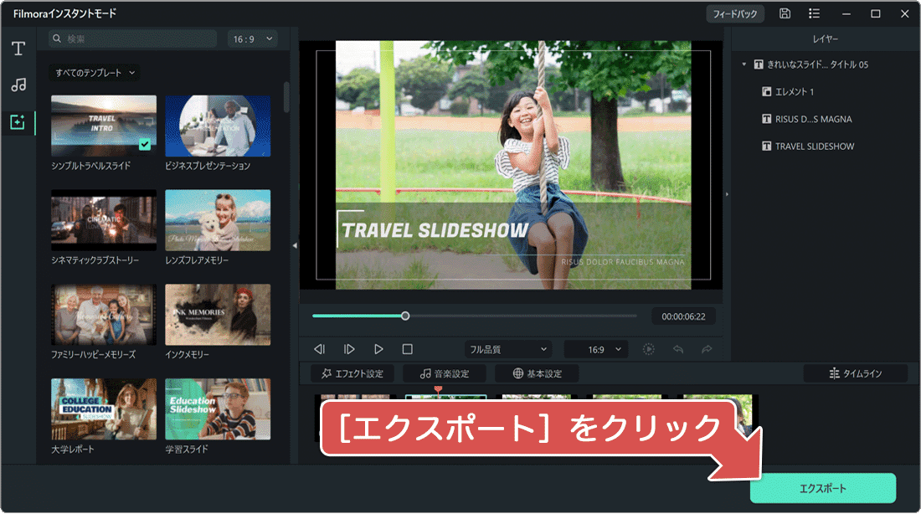Uncheck the シンプルトラベルスライド template selection
The width and height of the screenshot is (921, 514).
[144, 144]
